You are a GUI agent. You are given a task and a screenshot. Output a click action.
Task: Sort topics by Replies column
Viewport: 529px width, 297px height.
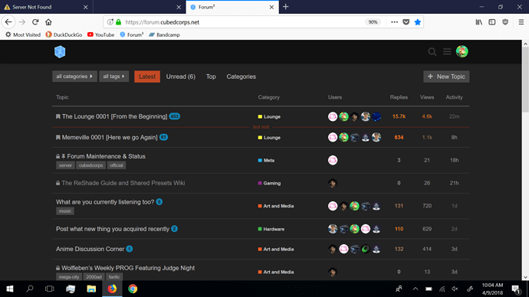399,97
